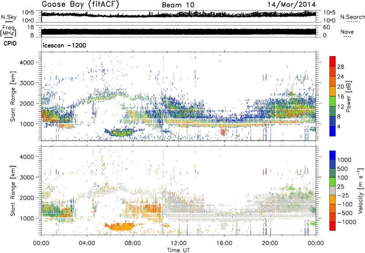The height and width of the screenshot is (253, 365).
Task: Pick the grey segment of the velocity colorbar
Action: pos(333,191)
